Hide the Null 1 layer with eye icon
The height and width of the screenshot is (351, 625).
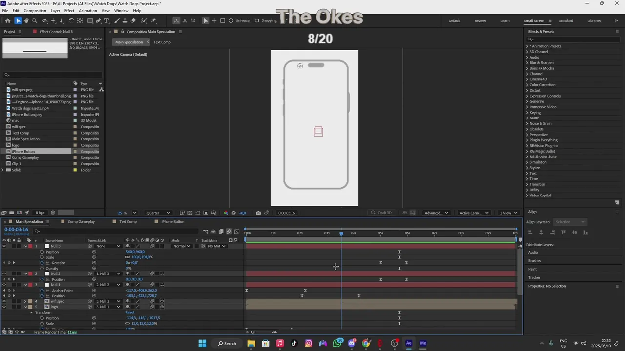pos(4,285)
